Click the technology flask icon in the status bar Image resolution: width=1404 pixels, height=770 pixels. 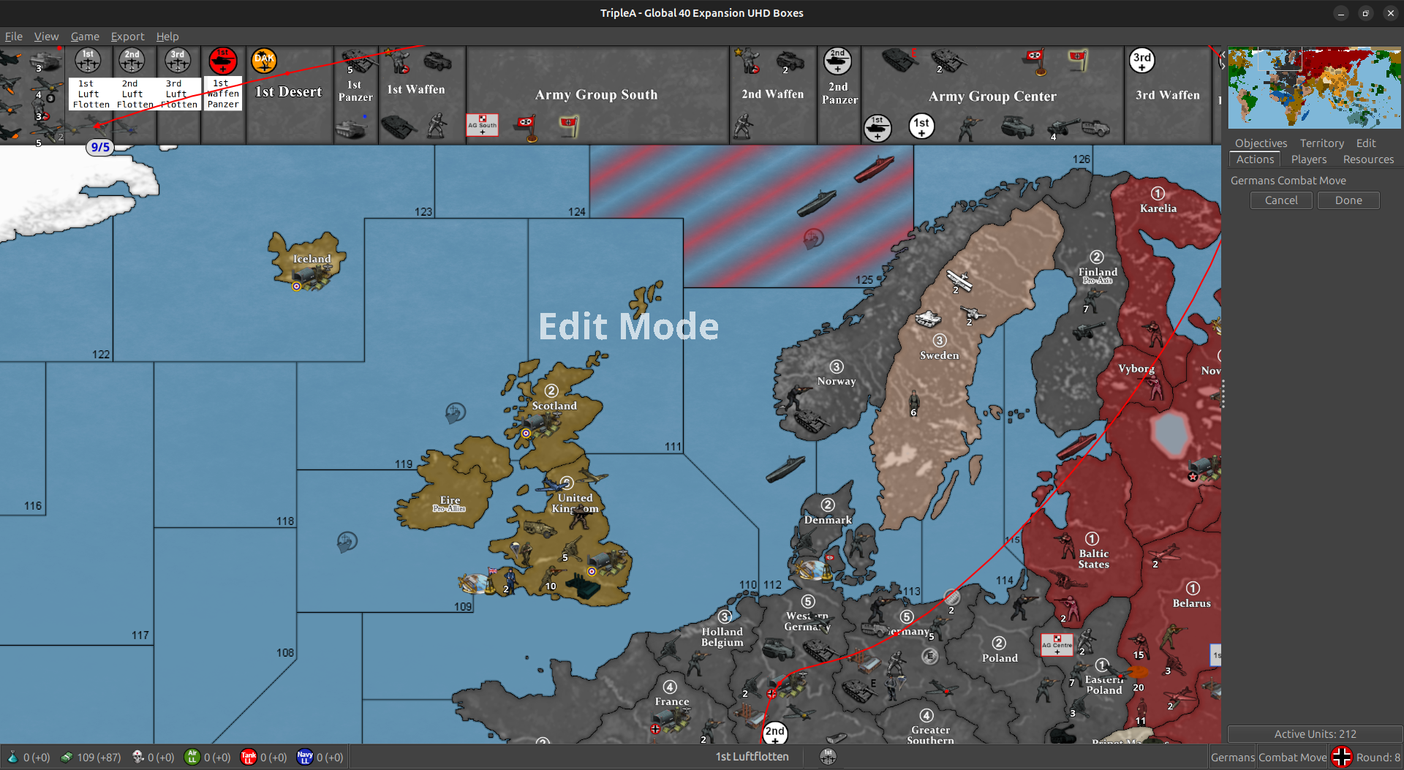pyautogui.click(x=11, y=757)
